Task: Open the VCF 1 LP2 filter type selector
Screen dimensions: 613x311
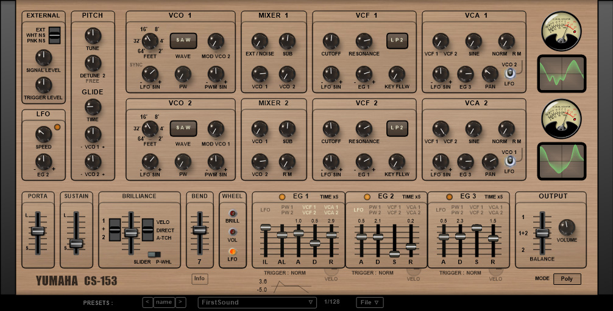Action: pos(397,41)
